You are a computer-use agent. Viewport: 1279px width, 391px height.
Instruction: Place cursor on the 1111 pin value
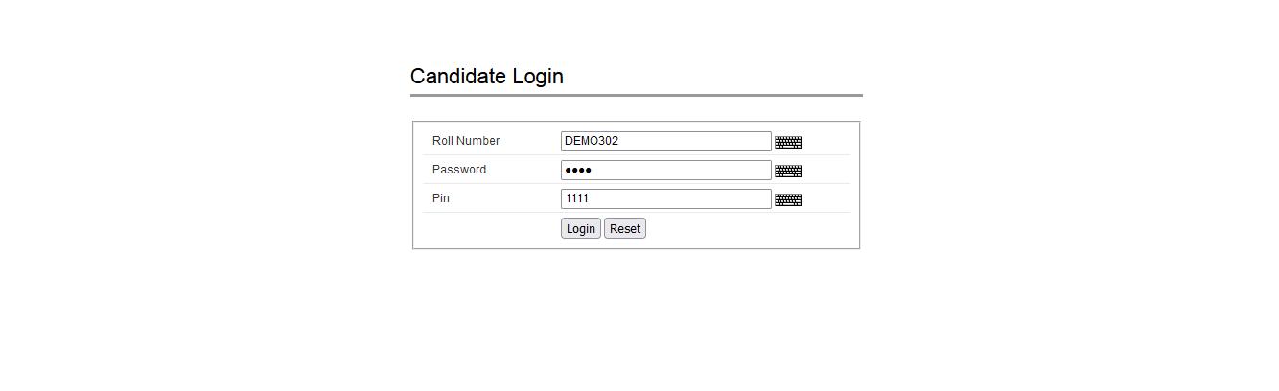[576, 198]
